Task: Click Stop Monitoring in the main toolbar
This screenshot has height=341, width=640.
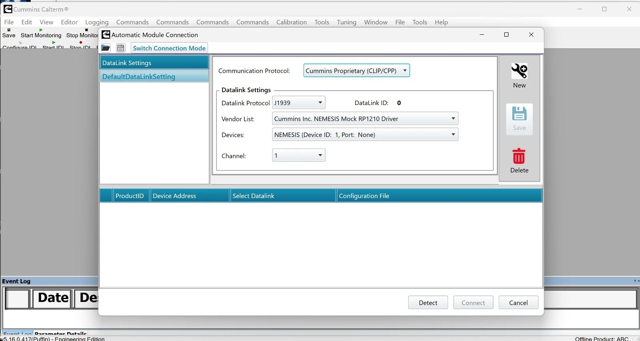Action: 82,33
